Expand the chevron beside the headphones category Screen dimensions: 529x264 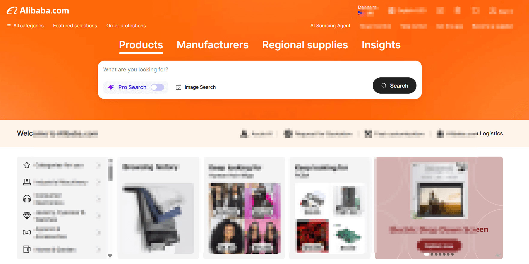(98, 199)
